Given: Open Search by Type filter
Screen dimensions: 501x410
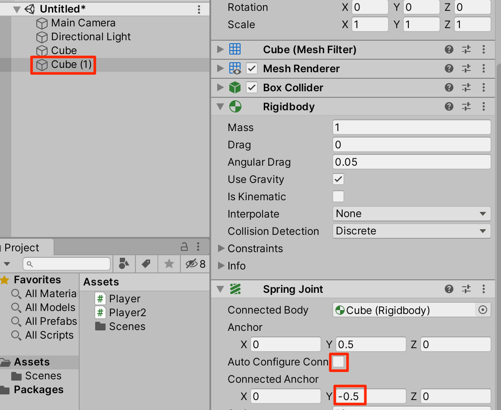Looking at the screenshot, I should click(124, 264).
